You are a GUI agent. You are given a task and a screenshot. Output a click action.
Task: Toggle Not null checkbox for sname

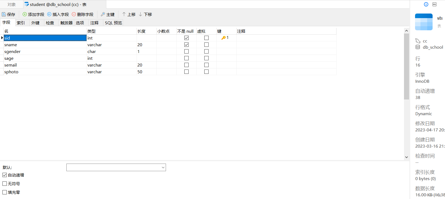point(186,45)
